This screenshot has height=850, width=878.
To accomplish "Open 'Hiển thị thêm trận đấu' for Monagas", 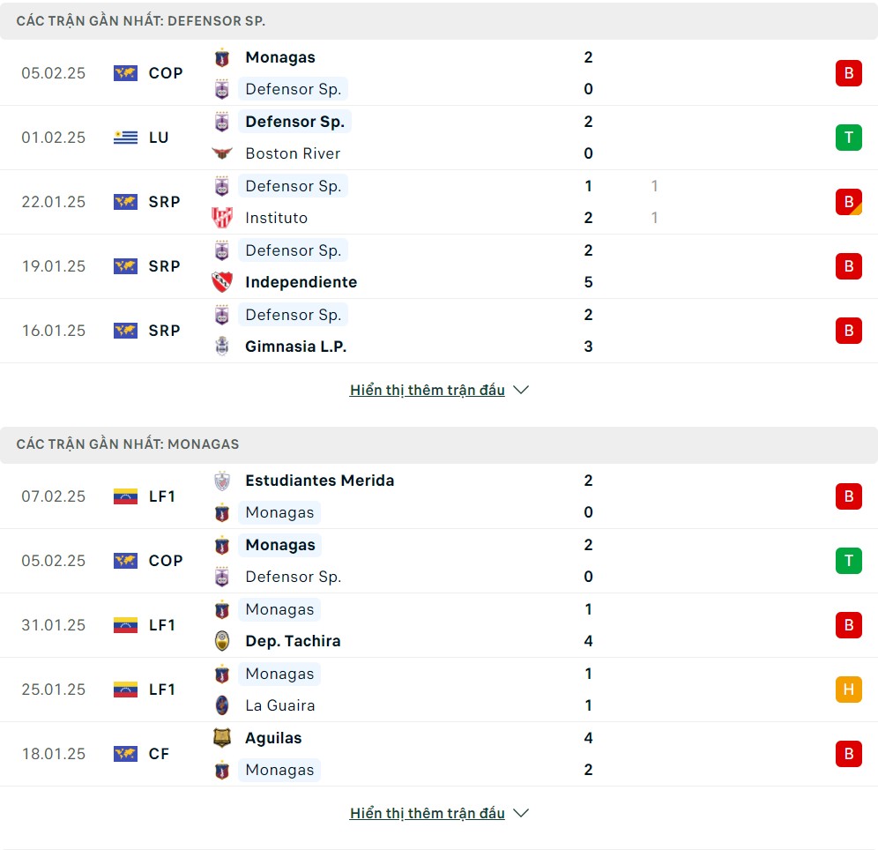I will coord(428,813).
